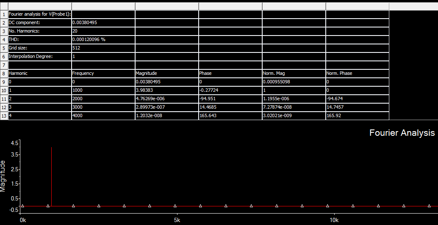
Task: Click the Norm. Mag cell 3.02021e-009
Action: point(294,115)
